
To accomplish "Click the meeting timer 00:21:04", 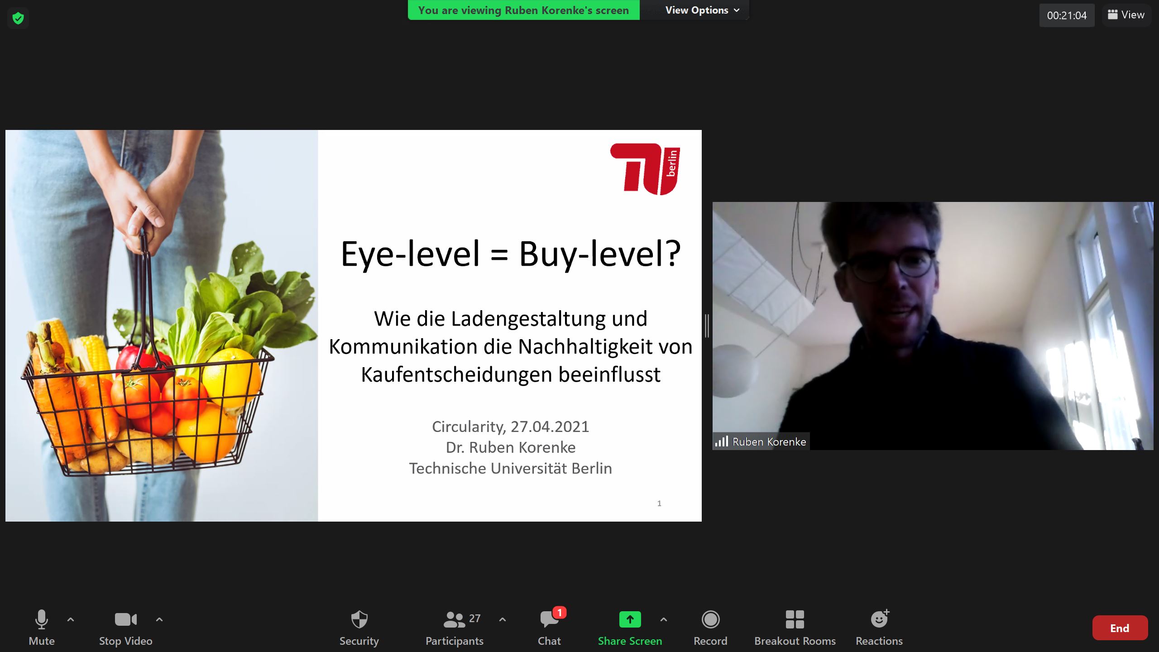I will click(1067, 15).
